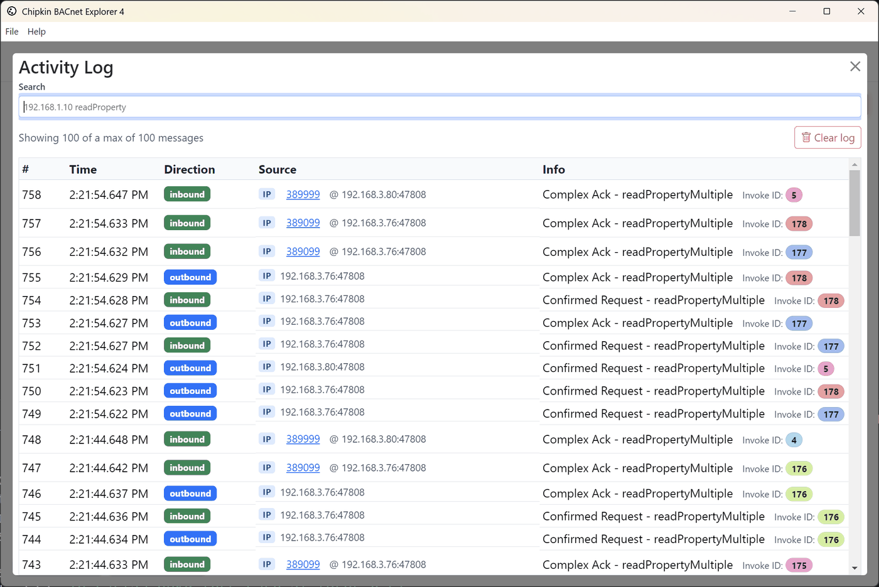Click the log's vertical scrollbar thumb

[855, 203]
